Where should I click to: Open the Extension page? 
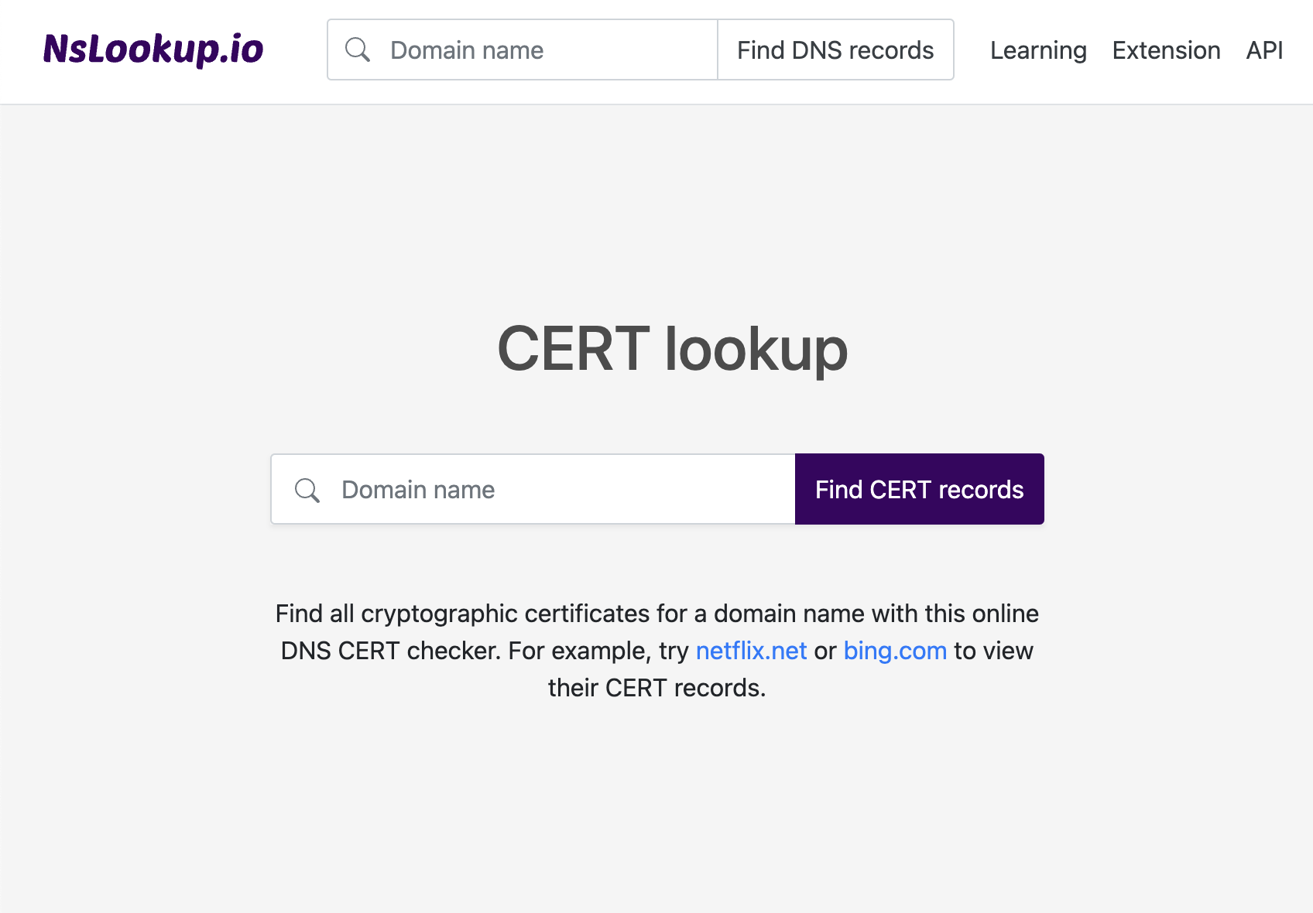[x=1166, y=50]
